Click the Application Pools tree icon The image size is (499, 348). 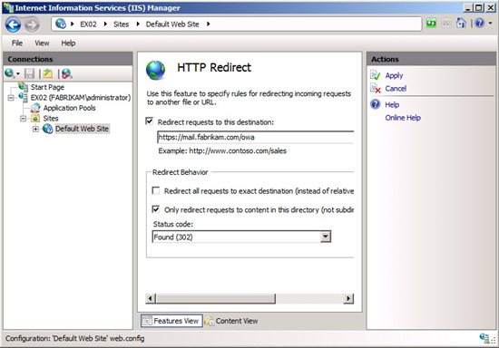tap(35, 108)
